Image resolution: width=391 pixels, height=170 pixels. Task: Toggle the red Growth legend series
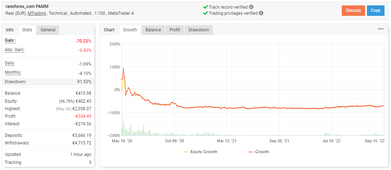[258, 152]
